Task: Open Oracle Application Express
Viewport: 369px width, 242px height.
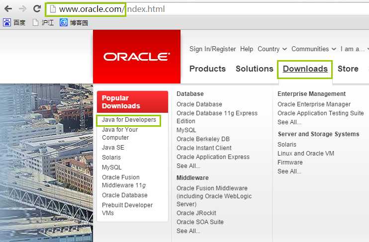Action: click(x=213, y=157)
